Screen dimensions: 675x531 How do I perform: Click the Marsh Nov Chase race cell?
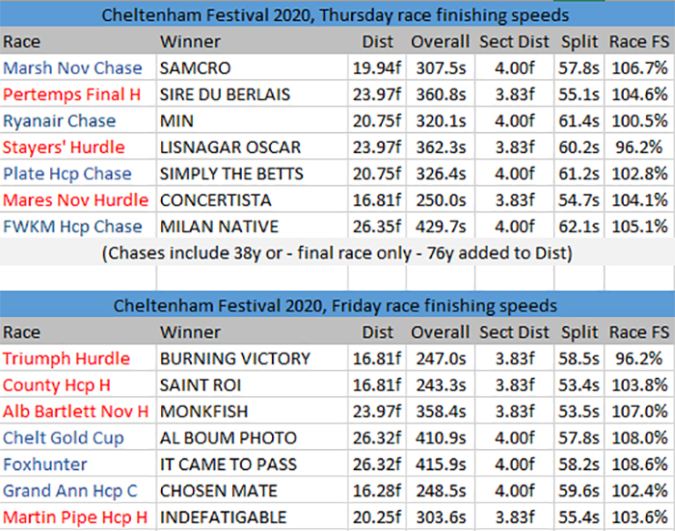click(x=72, y=68)
